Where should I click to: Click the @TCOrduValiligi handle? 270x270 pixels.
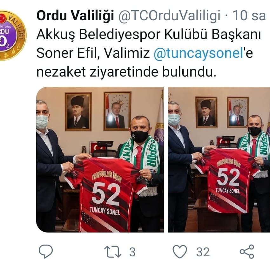point(169,16)
